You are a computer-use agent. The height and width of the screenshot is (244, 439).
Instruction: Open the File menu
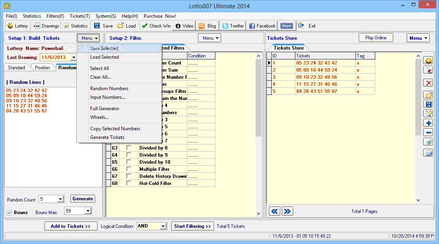tap(11, 16)
